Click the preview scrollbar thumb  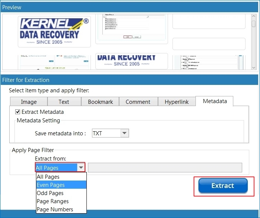coord(254,24)
